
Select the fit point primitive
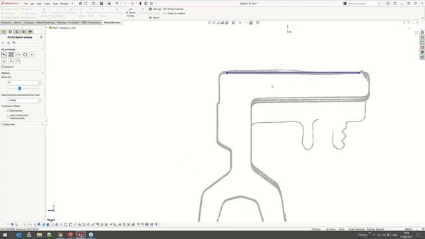(32, 54)
